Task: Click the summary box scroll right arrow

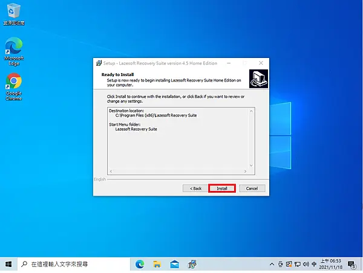Action: (245, 172)
